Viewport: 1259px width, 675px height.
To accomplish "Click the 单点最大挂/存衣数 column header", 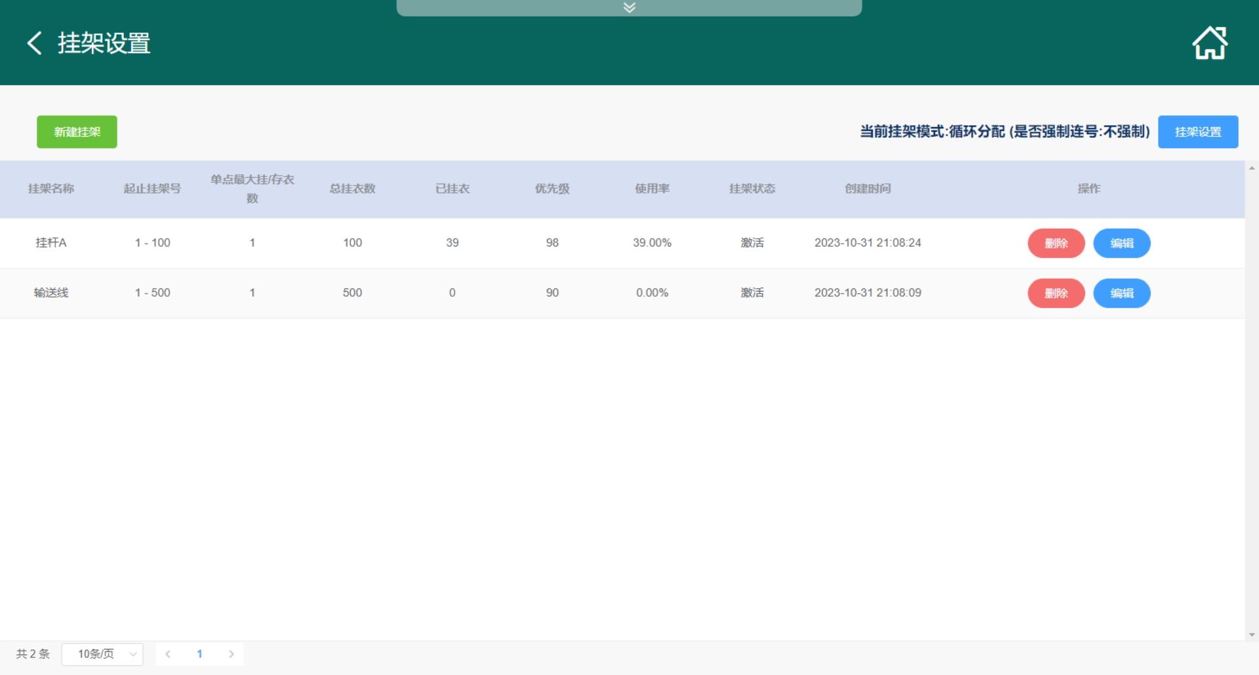I will click(252, 189).
